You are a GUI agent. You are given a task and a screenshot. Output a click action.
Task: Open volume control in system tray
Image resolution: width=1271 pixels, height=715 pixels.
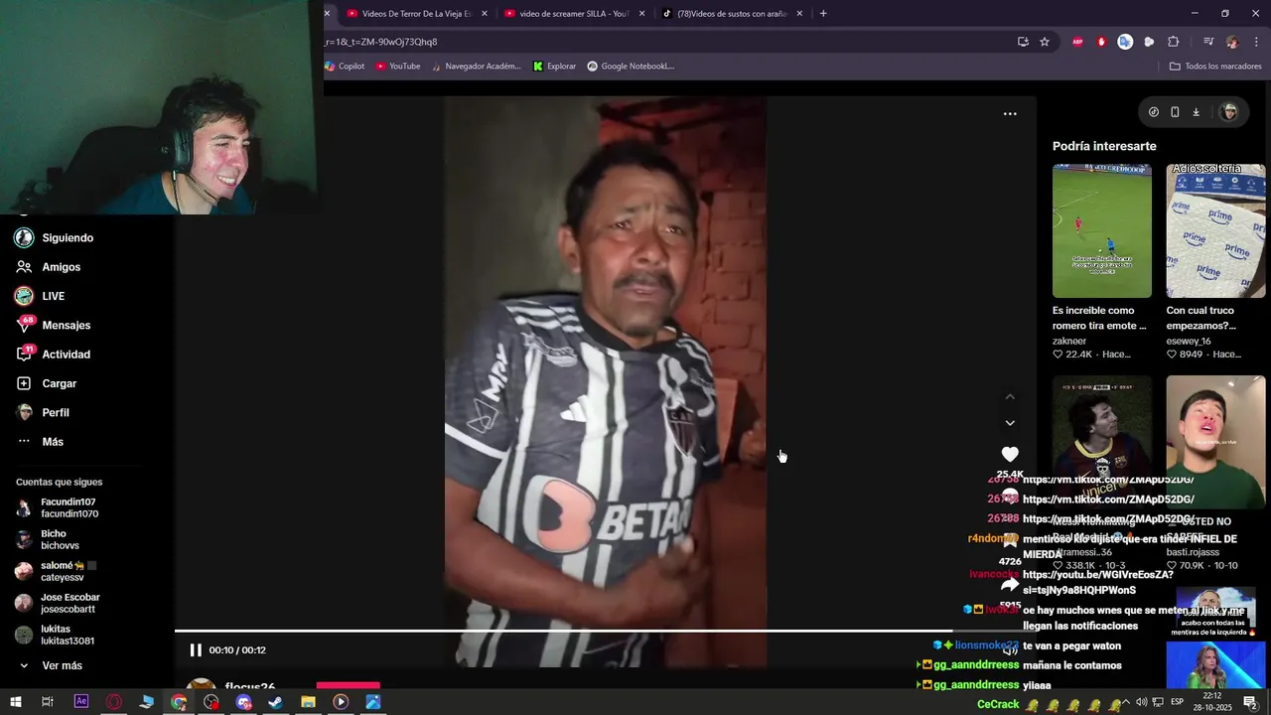pyautogui.click(x=1142, y=703)
